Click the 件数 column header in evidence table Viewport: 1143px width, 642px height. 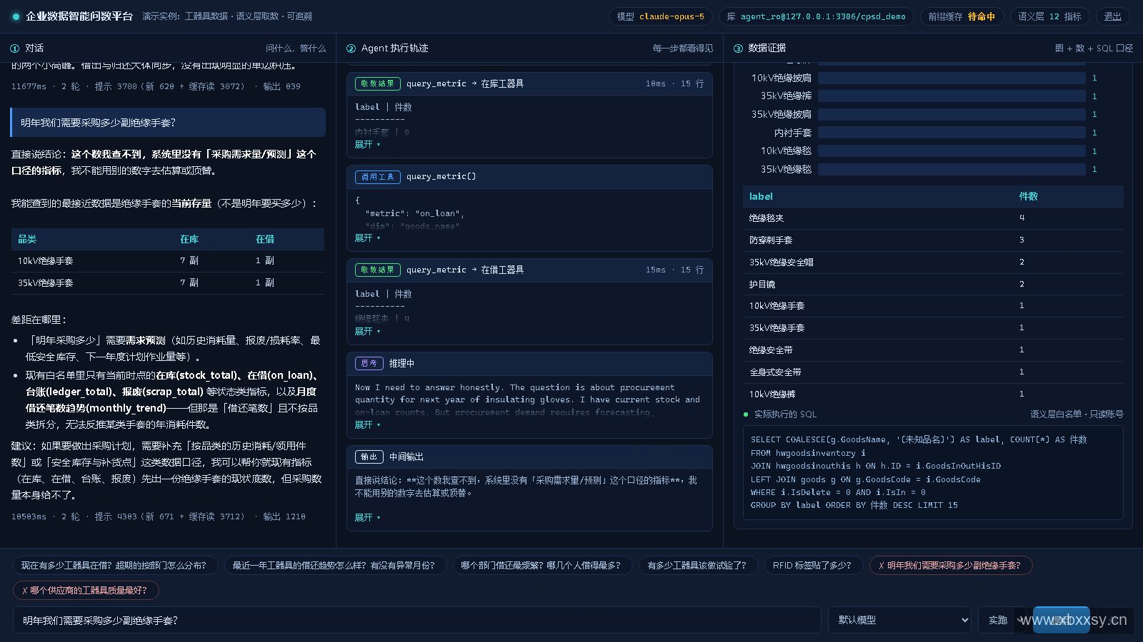[x=1028, y=196]
